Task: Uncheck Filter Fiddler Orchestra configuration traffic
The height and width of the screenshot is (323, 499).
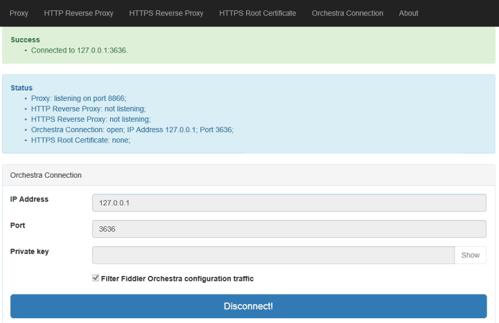Action: 96,278
